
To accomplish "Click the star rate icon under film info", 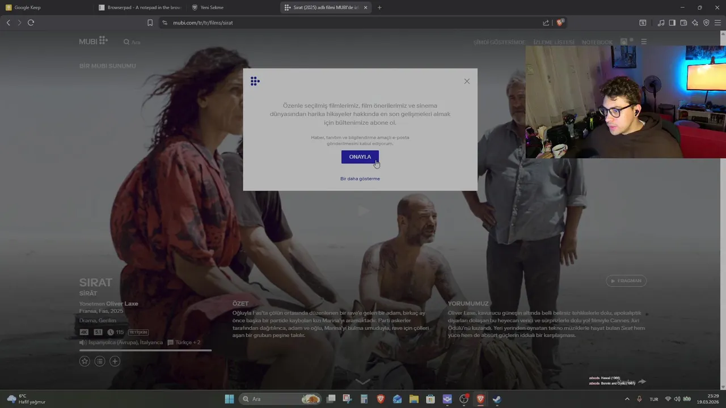I will coord(85,361).
